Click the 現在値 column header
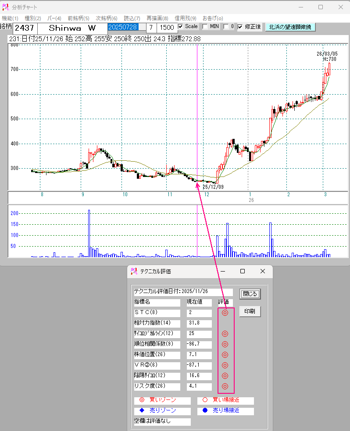Image resolution: width=350 pixels, height=431 pixels. pyautogui.click(x=199, y=302)
